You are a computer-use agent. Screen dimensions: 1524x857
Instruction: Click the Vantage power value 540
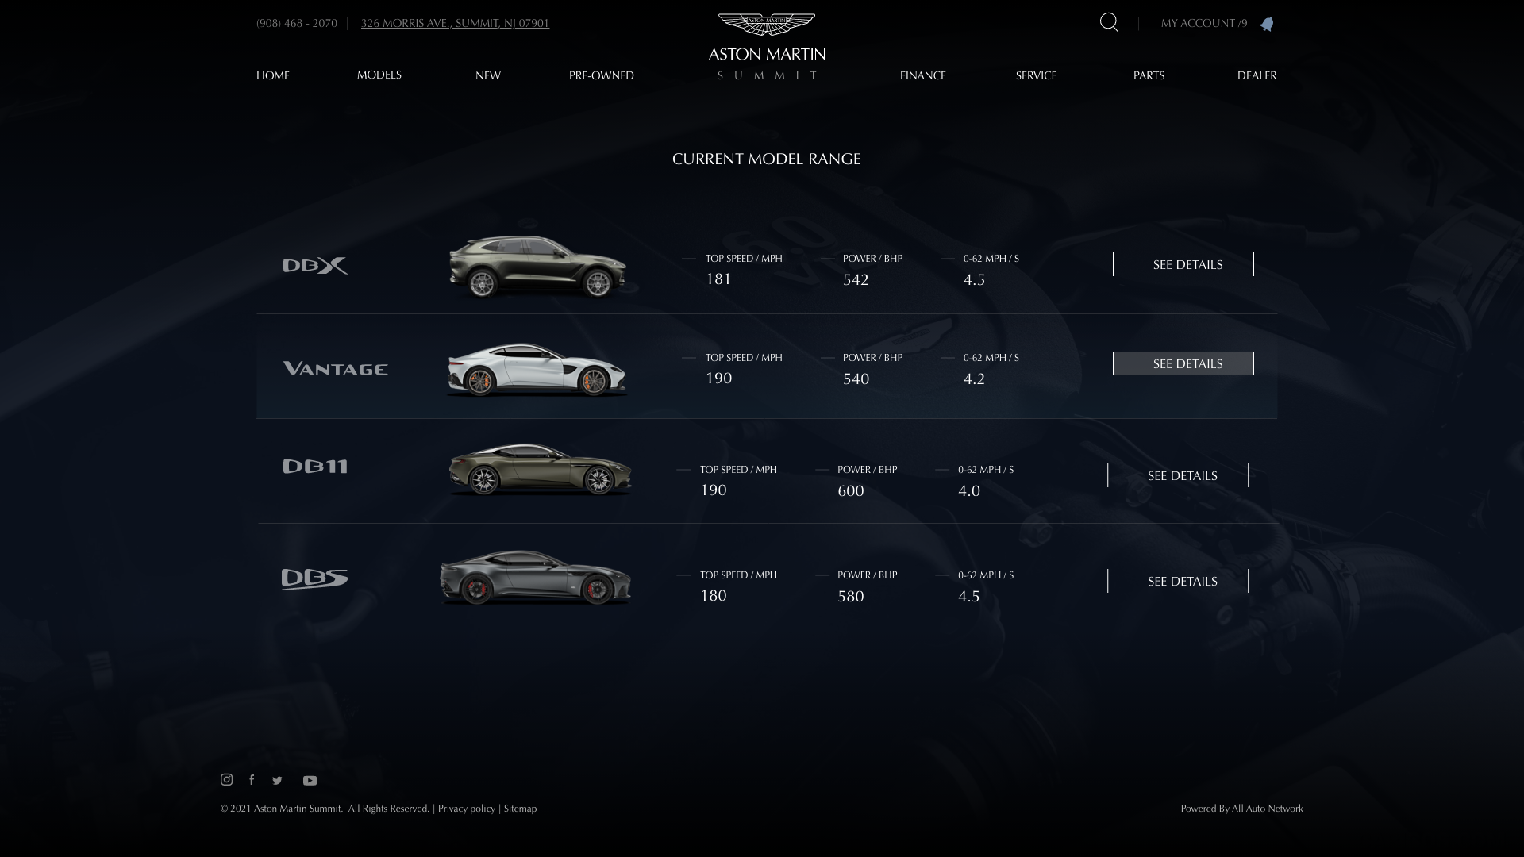click(x=856, y=379)
